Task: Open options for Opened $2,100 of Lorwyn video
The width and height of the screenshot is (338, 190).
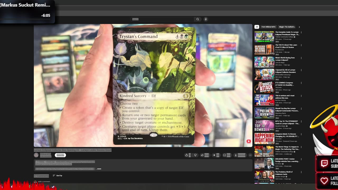Action: pyautogui.click(x=301, y=70)
